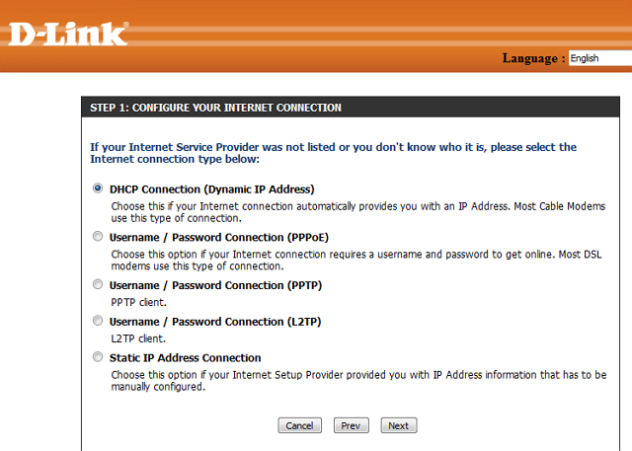Click the L2TP client description text

pos(138,338)
